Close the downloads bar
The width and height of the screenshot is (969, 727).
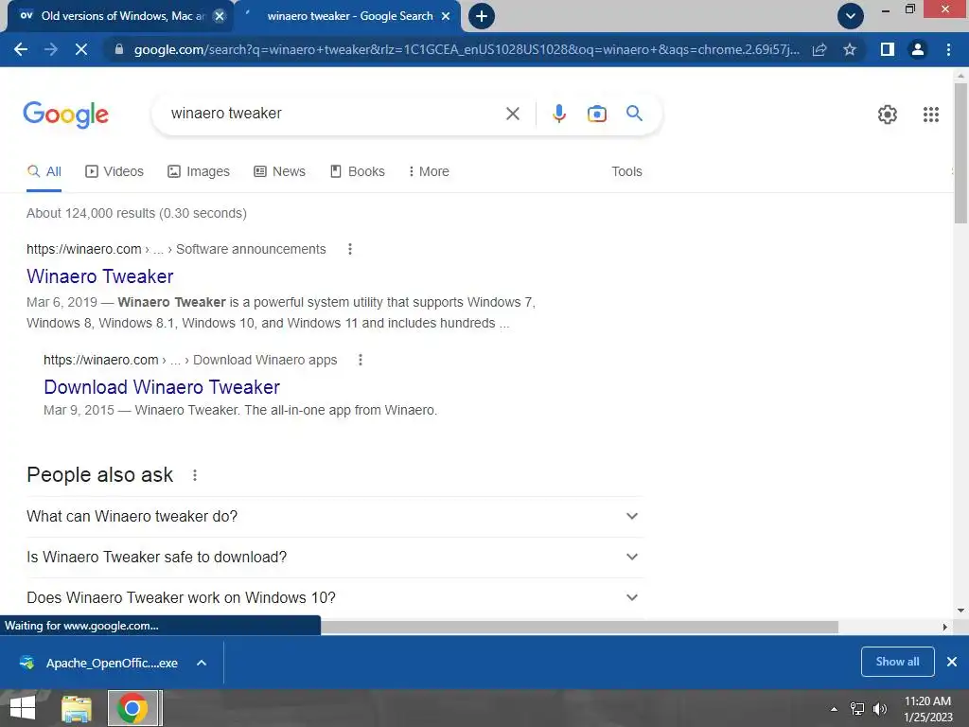coord(952,662)
